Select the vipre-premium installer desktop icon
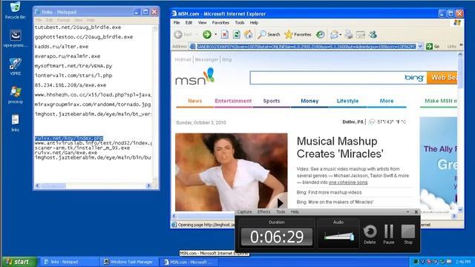The image size is (475, 267). tap(15, 39)
